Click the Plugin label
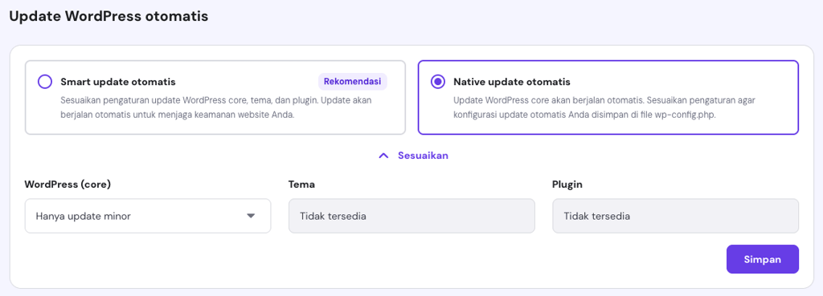The width and height of the screenshot is (823, 296). click(x=567, y=184)
